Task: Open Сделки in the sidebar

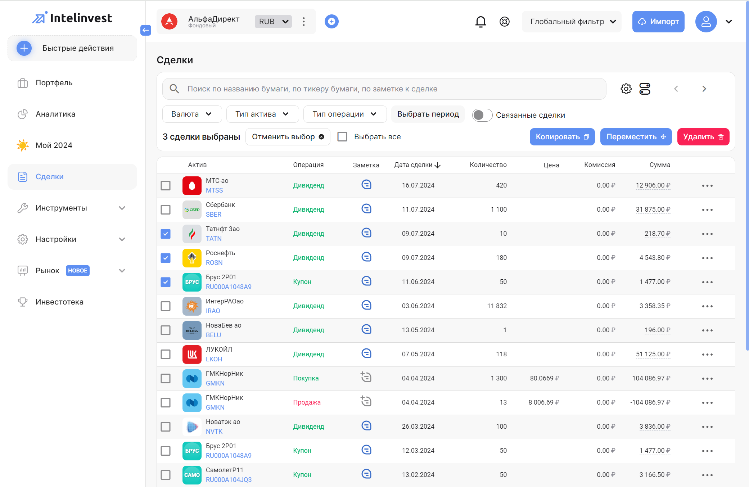Action: 72,177
